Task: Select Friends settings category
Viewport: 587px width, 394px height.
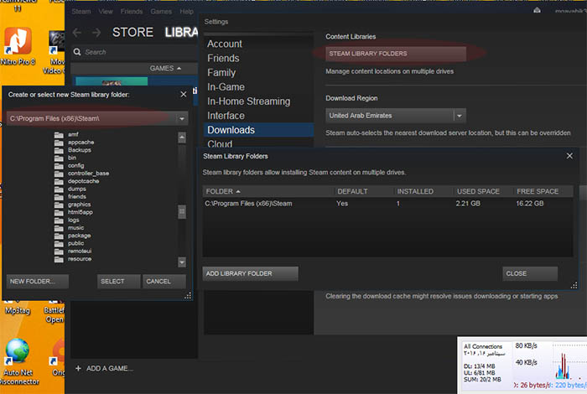Action: point(223,59)
